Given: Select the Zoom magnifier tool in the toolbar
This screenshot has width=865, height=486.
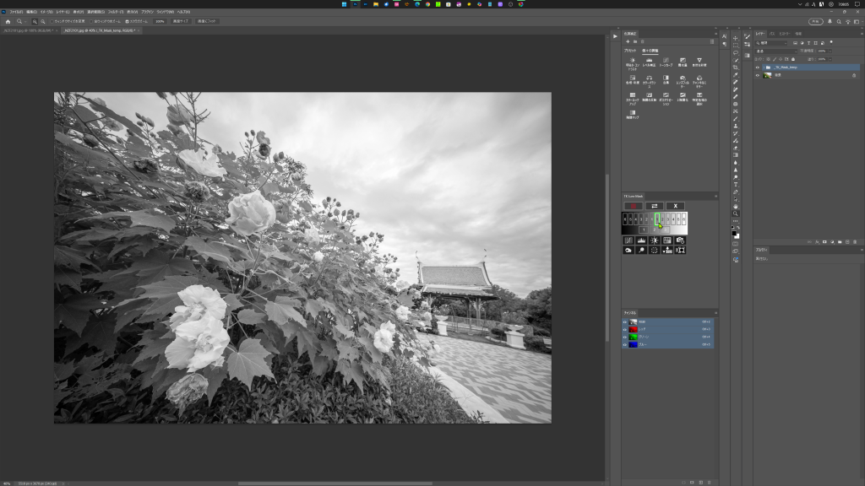Looking at the screenshot, I should pos(736,213).
